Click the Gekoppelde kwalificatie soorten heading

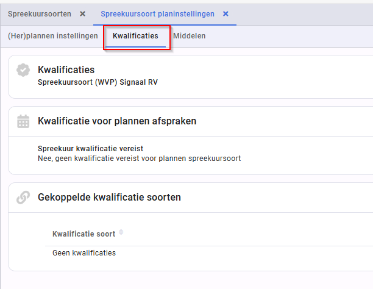pos(110,197)
